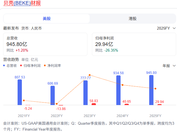177x132 pixels.
Task: Click the 807.53 revenue value label
Action: click(x=20, y=77)
